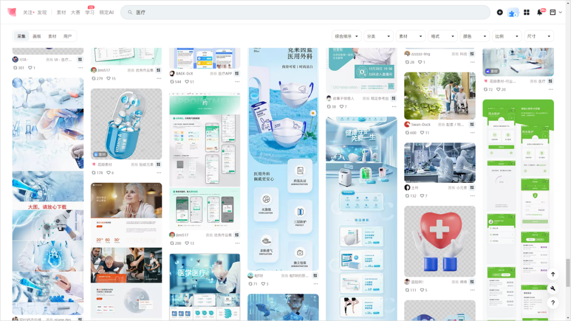
Task: Open the 综合排序 sort dropdown
Action: pos(346,36)
